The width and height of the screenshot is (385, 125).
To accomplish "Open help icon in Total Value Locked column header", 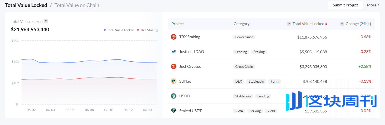I will 289,24.
